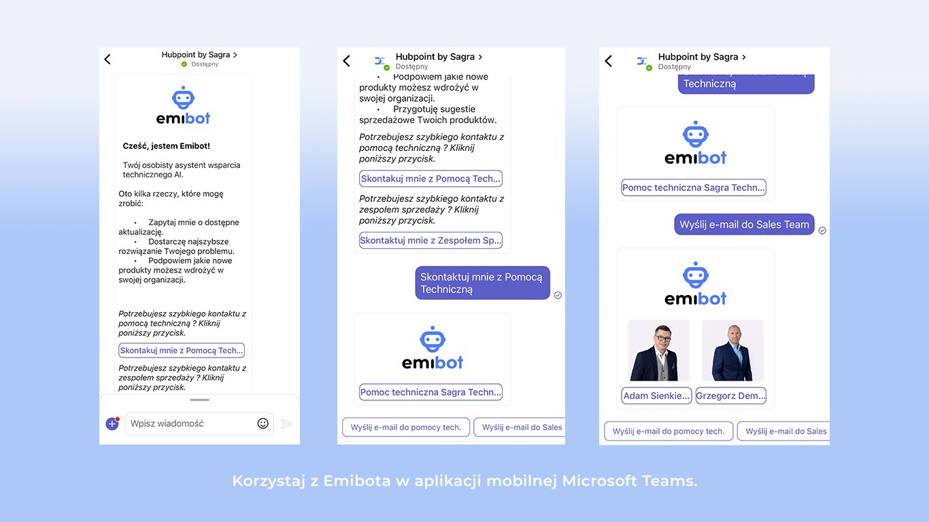Click read-receipt icon beside 'Skontaktuj mnie z Pomocą Techniczną' message
Image resolution: width=929 pixels, height=522 pixels.
tap(558, 295)
